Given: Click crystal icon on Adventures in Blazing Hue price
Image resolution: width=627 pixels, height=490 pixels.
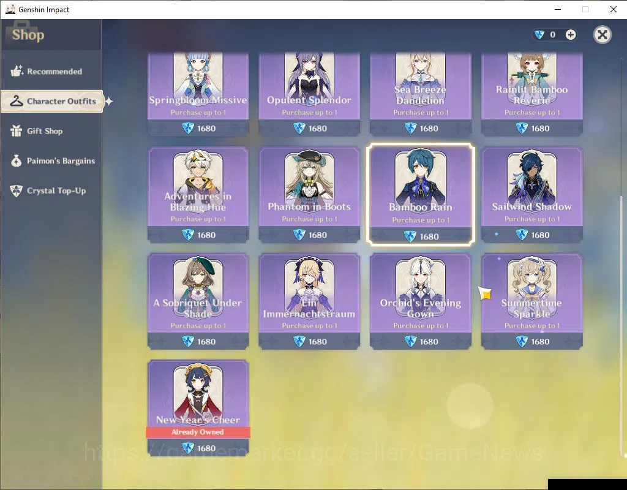Looking at the screenshot, I should (188, 235).
